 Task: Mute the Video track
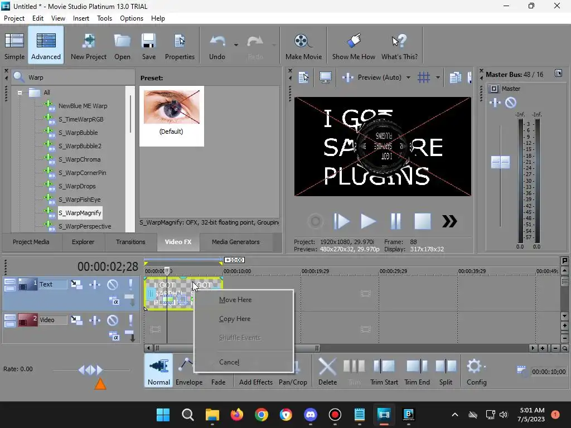pyautogui.click(x=113, y=320)
